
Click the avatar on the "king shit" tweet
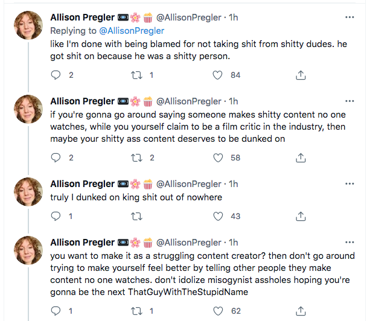click(28, 192)
